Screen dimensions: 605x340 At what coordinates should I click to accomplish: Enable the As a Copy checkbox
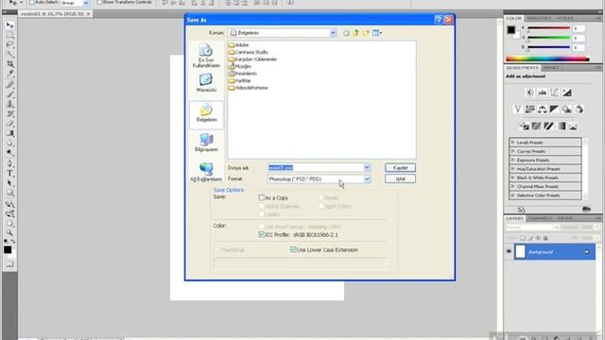[x=261, y=197]
